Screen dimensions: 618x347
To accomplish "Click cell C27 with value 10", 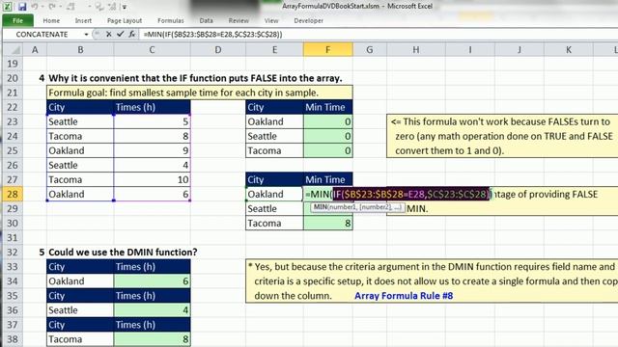I will (152, 179).
